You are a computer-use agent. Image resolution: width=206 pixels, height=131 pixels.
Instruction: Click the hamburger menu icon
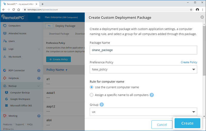[x=39, y=17]
